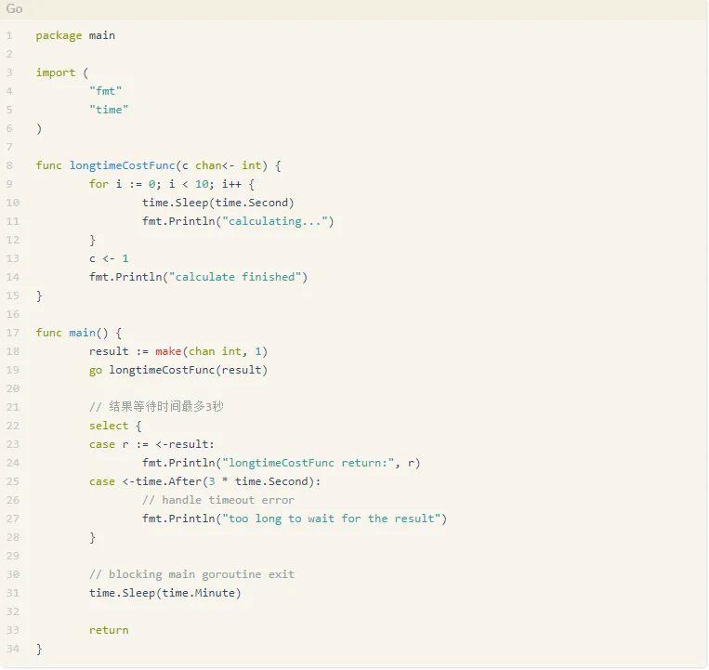Click line number 22 in the gutter
This screenshot has width=709, height=670.
[x=13, y=426]
